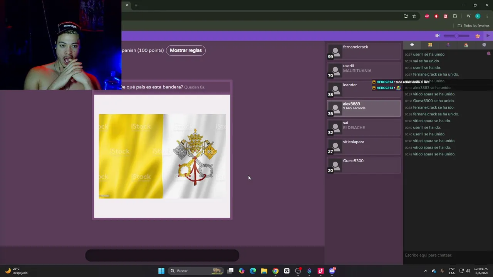Image resolution: width=493 pixels, height=277 pixels.
Task: Switch to the chat bubble tab
Action: (x=412, y=45)
